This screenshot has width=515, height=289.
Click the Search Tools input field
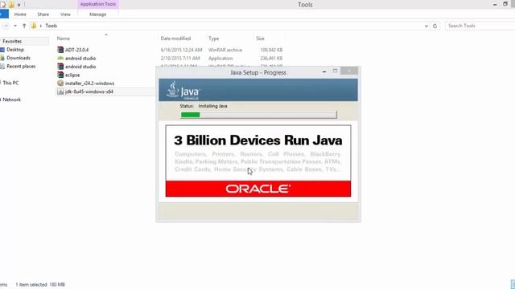(480, 26)
